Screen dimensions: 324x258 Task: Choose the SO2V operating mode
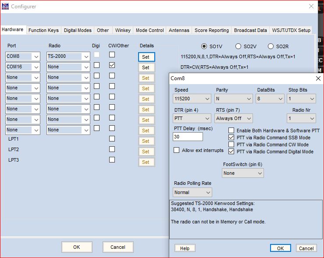[x=238, y=46]
